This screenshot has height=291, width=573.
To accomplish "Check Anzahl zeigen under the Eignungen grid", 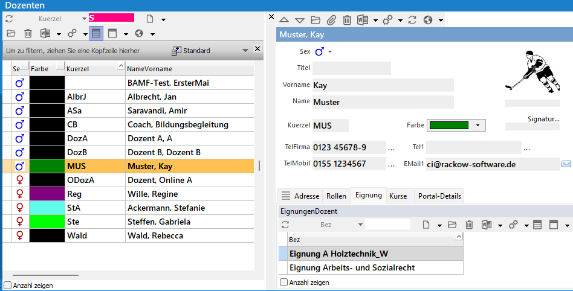I will [284, 282].
